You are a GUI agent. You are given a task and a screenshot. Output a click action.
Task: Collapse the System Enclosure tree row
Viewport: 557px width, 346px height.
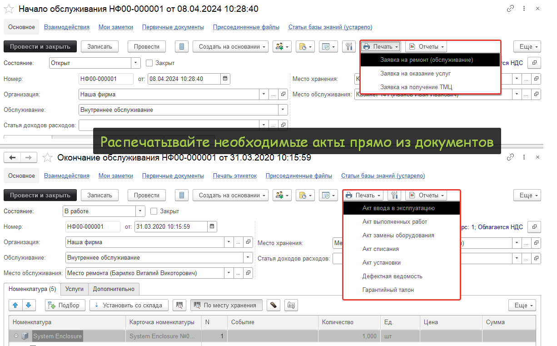coord(16,336)
